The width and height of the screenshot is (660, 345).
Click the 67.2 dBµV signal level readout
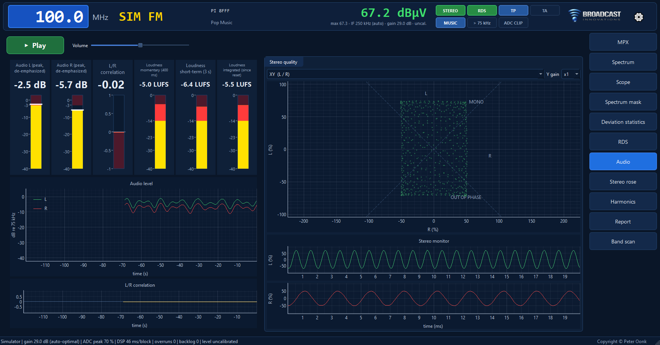393,13
